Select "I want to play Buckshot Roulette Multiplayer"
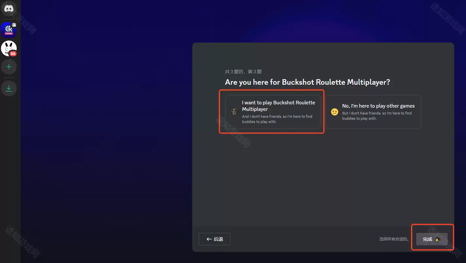The height and width of the screenshot is (263, 466). [x=273, y=112]
